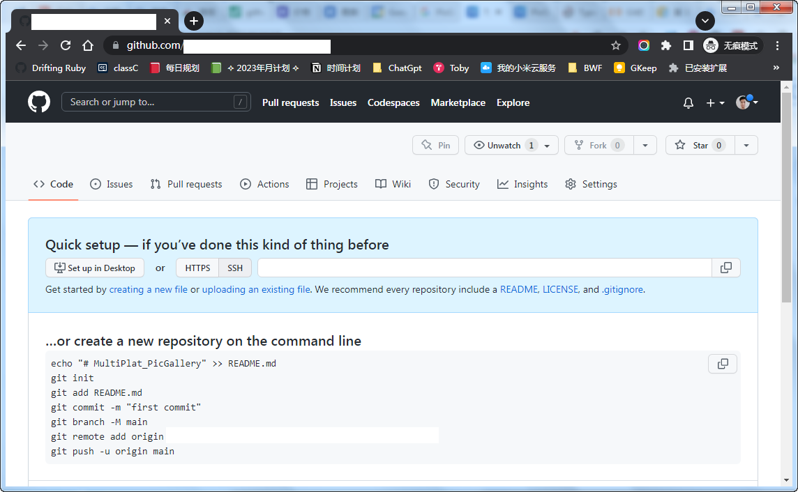The width and height of the screenshot is (798, 492).
Task: Open the Security tab
Action: 454,185
